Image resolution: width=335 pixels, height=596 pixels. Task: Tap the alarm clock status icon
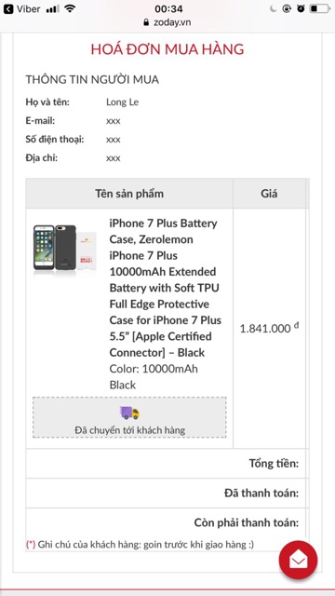coord(301,8)
